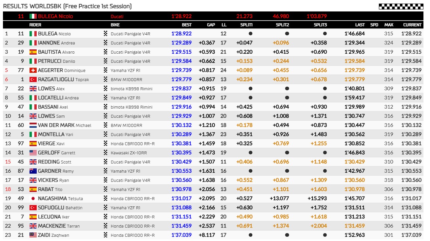Viewport: 430px width, 241px height.
Task: Click the checkered flag icon before BMW M1000RR of RAZGATLIOGLU
Action: [x=106, y=79]
